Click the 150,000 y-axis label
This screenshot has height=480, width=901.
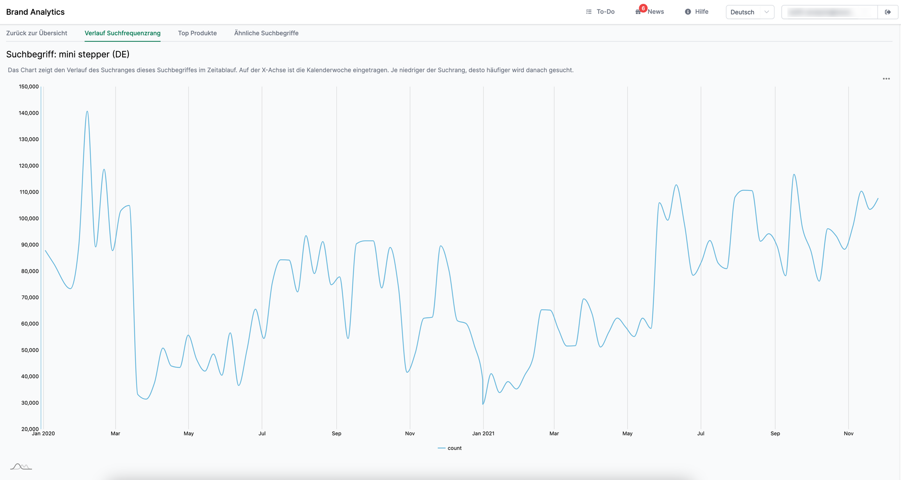coord(29,87)
